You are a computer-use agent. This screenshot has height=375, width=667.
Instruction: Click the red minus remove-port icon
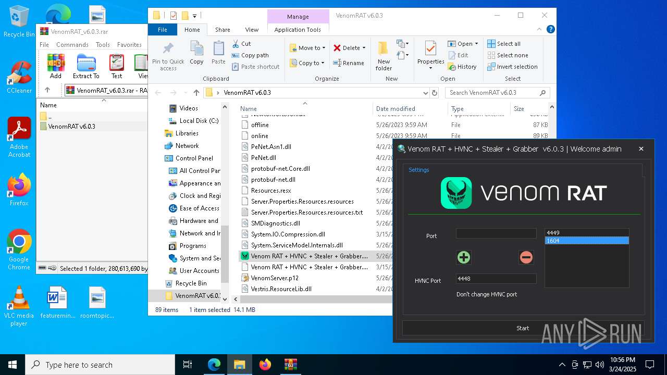(x=526, y=257)
